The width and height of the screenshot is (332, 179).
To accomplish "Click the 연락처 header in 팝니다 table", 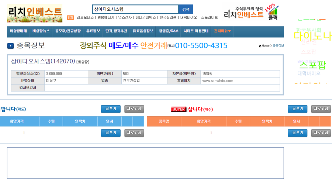I will (x=80, y=121).
